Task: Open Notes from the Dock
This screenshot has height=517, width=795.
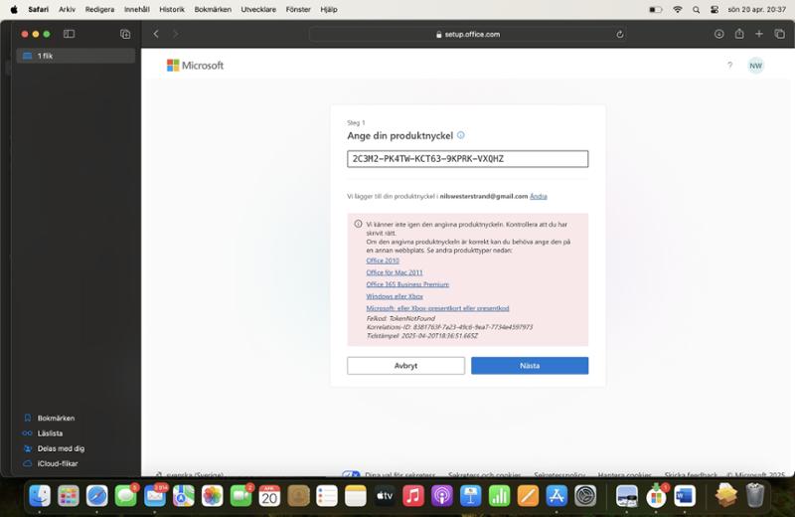Action: (356, 496)
